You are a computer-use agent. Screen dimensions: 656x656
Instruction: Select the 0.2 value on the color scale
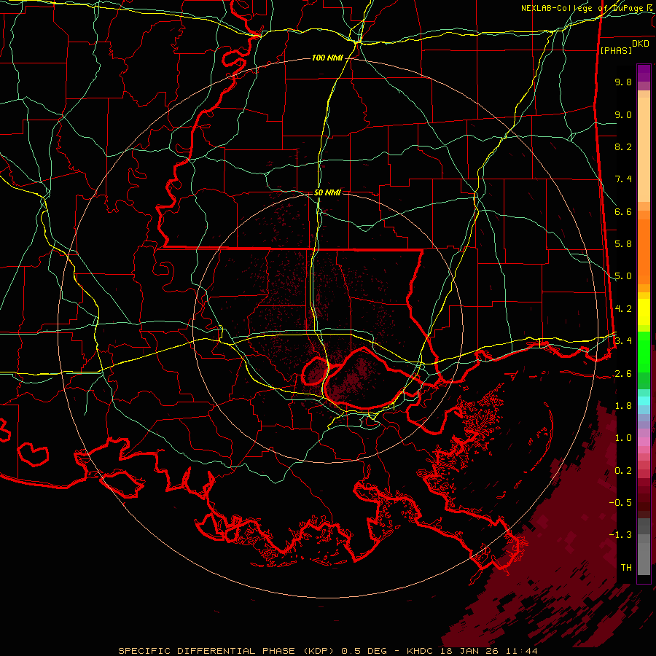pos(623,471)
